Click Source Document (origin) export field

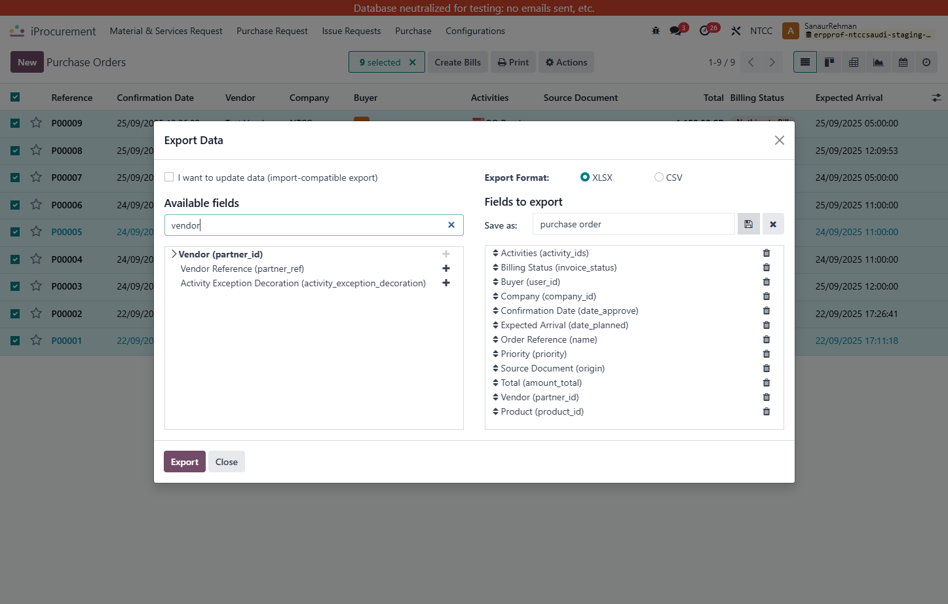(552, 368)
